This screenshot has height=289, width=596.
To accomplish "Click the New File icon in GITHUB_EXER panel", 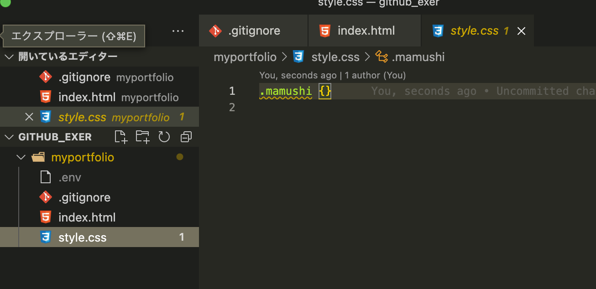I will coord(121,137).
